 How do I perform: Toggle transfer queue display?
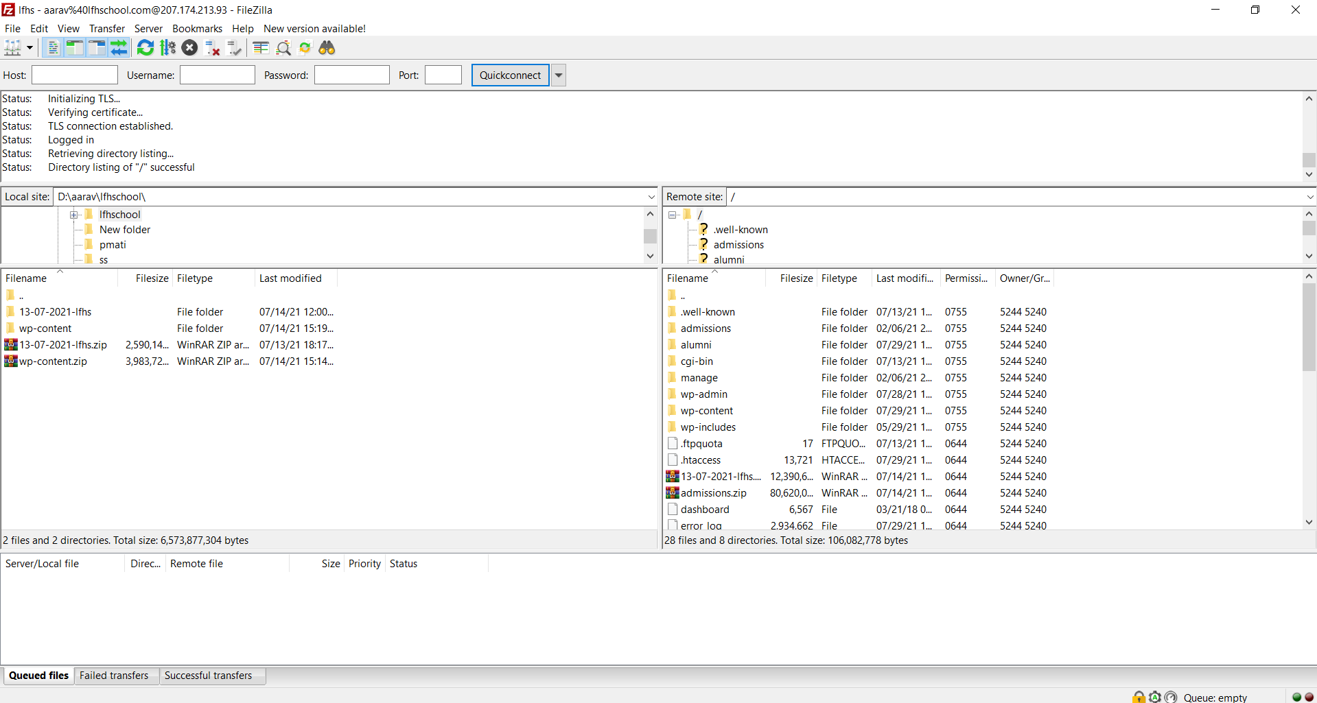click(x=119, y=48)
